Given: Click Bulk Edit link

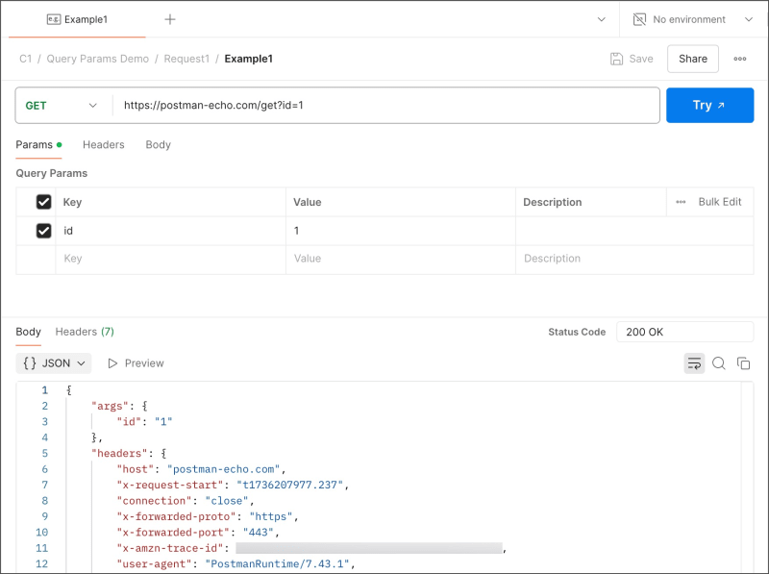Looking at the screenshot, I should 719,202.
